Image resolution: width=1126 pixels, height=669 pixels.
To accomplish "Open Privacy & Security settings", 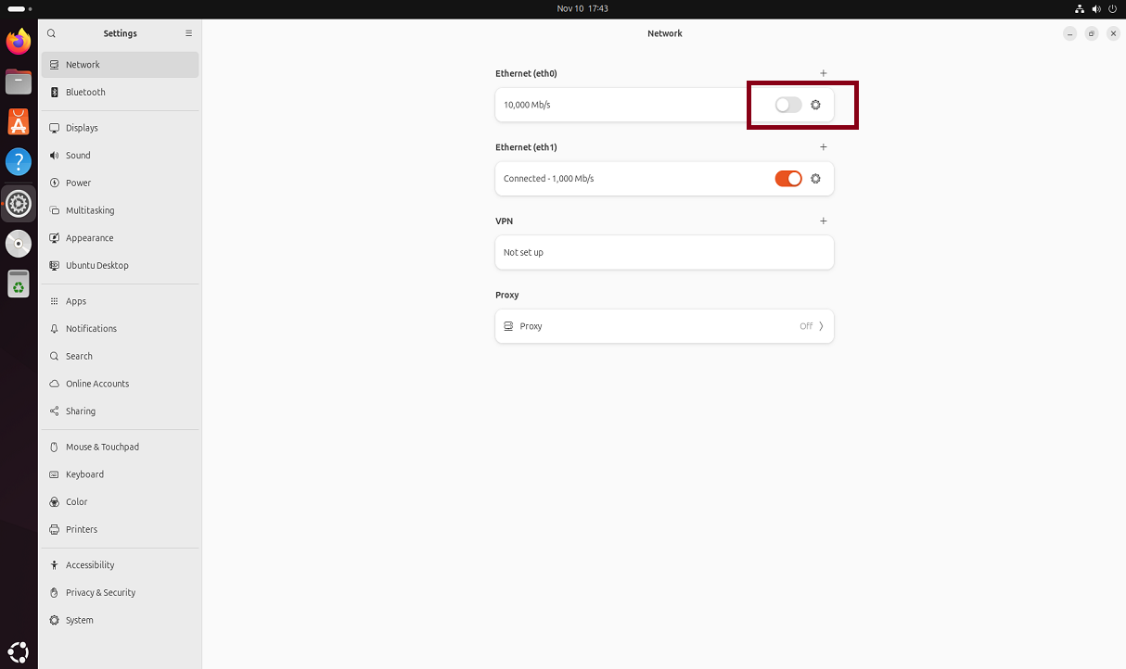I will tap(100, 593).
